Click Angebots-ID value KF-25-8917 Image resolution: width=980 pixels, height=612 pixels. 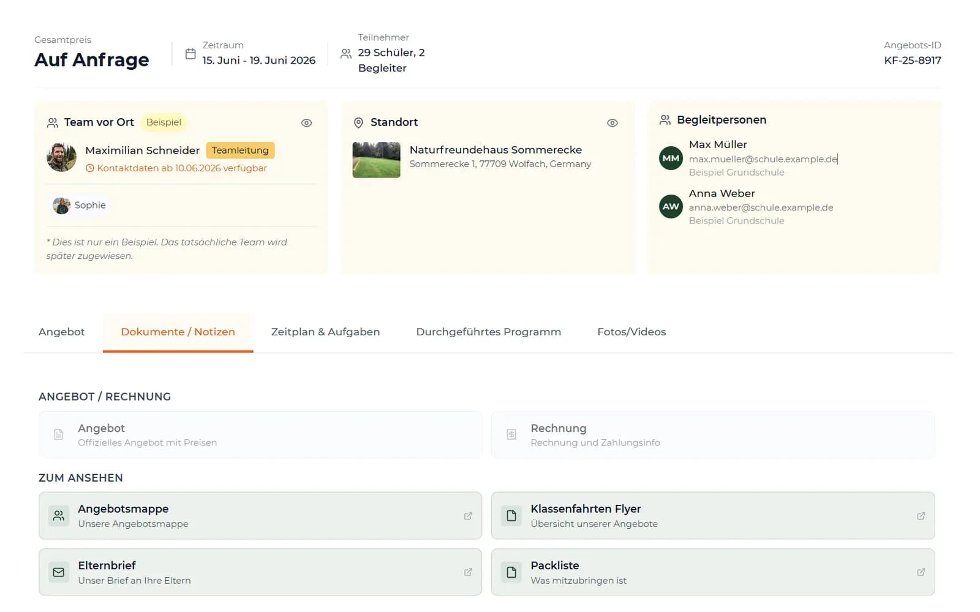[x=913, y=61]
